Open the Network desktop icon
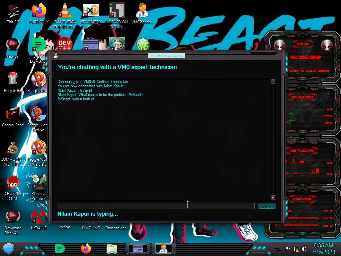 (x=13, y=48)
